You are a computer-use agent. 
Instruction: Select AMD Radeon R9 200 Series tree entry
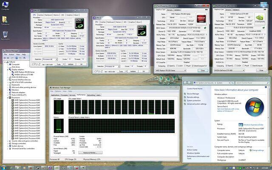[24, 72]
